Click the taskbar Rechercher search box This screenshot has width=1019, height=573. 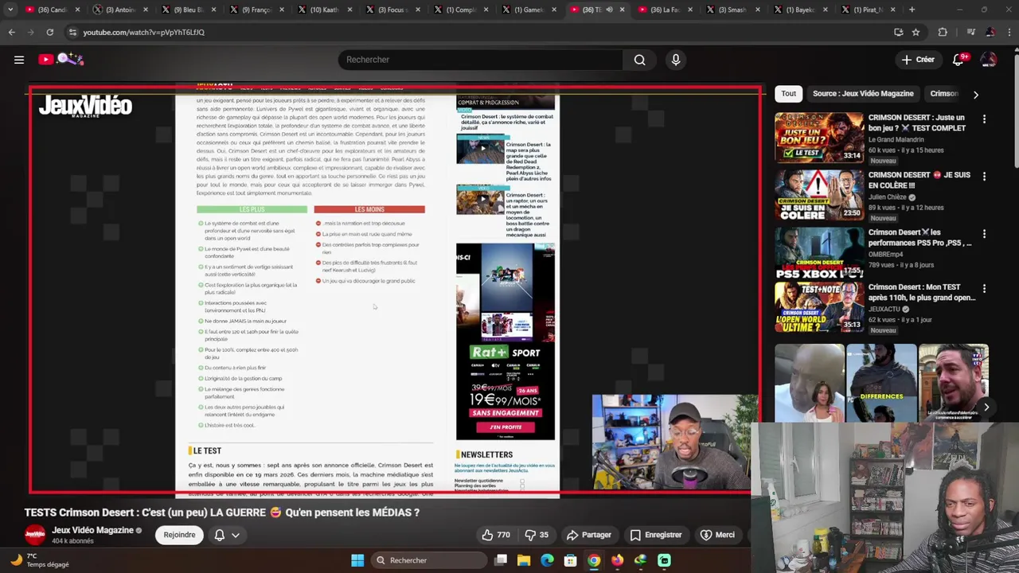[x=428, y=560]
